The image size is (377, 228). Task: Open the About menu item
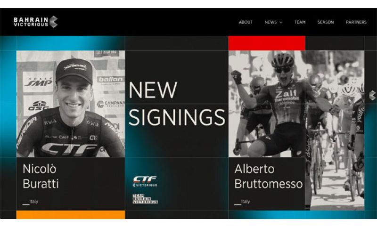coord(246,22)
